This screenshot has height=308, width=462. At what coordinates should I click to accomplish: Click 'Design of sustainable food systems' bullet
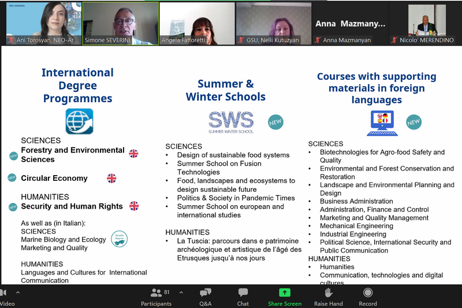[233, 155]
